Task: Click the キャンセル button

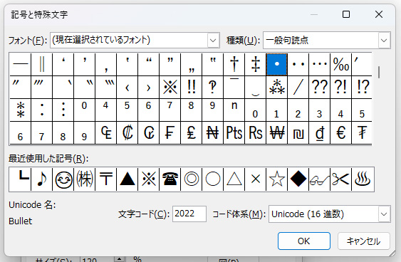Action: click(x=363, y=241)
